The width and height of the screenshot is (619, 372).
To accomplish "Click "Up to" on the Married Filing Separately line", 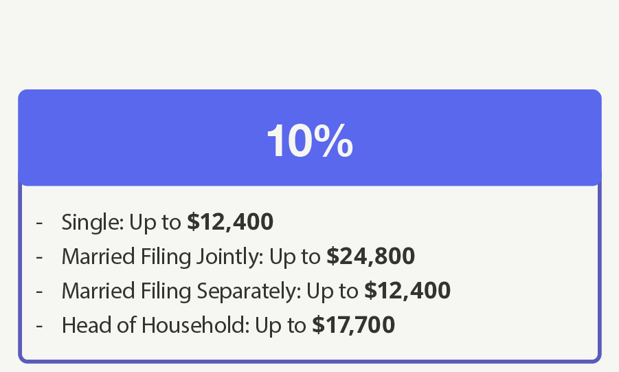I will point(332,291).
